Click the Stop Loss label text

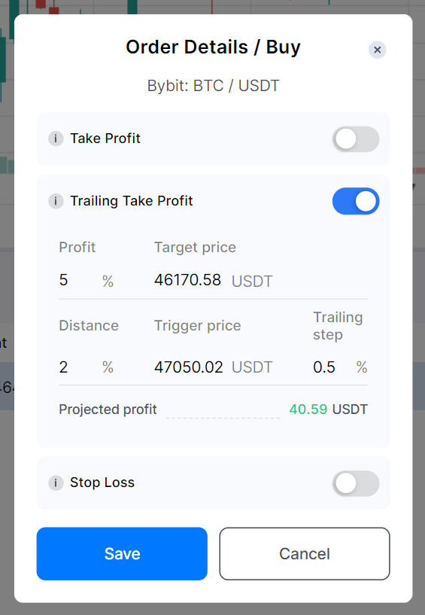click(x=102, y=483)
